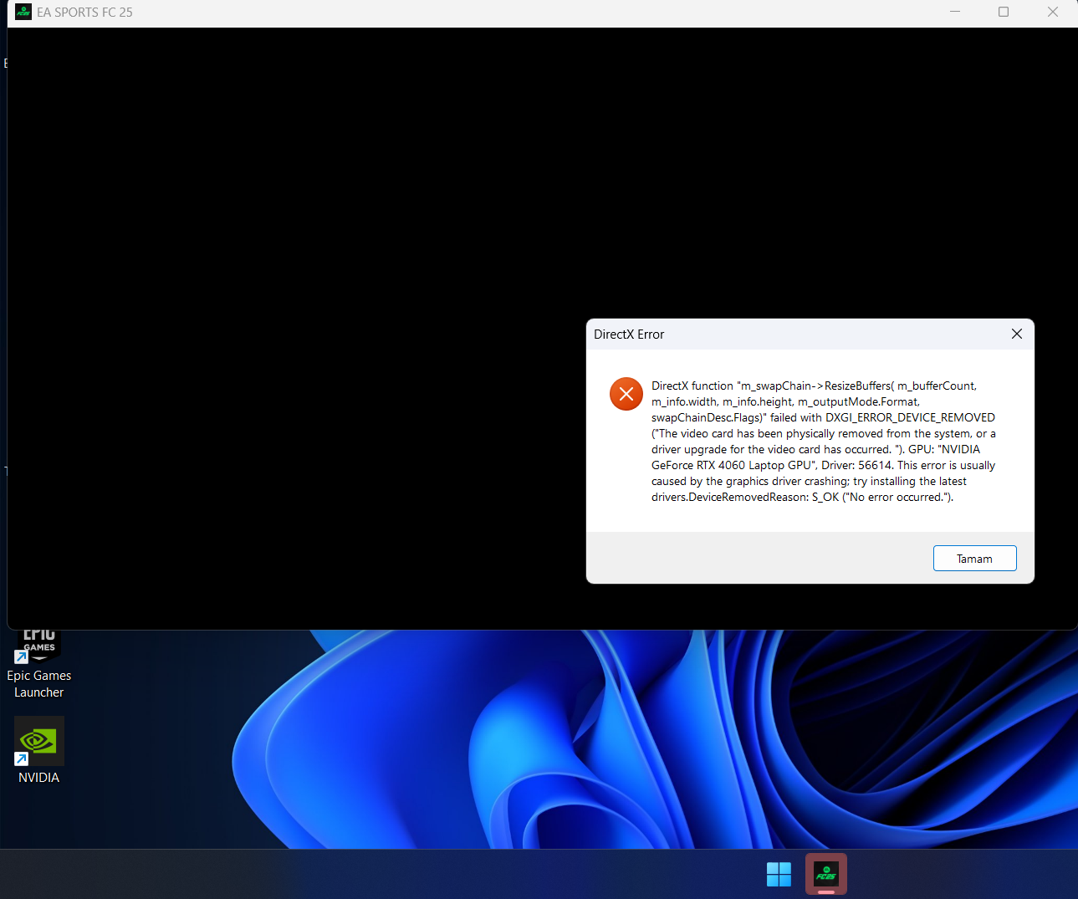Click the NVIDIA shortcut label text
The height and width of the screenshot is (899, 1078).
[39, 778]
